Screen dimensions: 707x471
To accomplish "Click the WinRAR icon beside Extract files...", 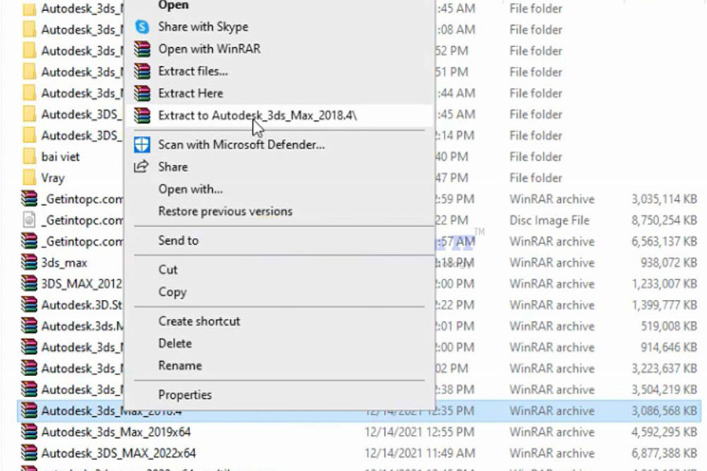I will [142, 71].
